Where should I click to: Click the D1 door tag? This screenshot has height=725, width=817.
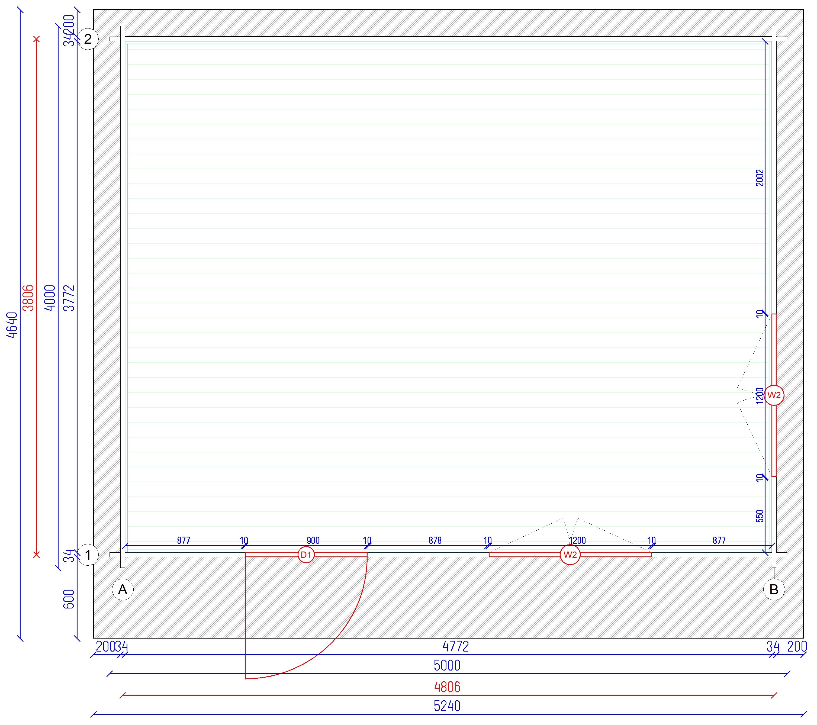(306, 555)
